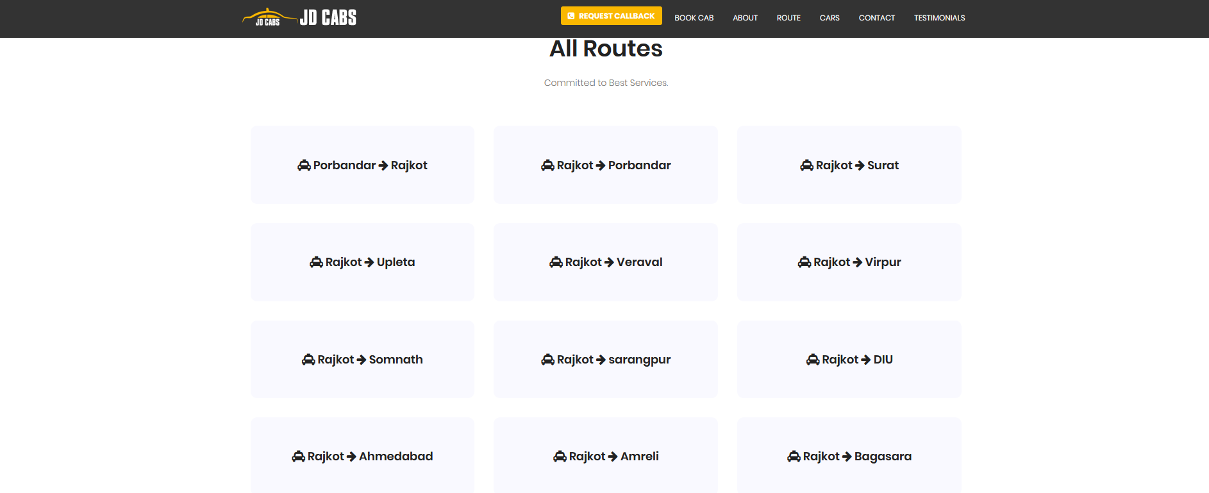Click arrow icon in Rajkot to Upleta
1209x493 pixels.
tap(369, 262)
